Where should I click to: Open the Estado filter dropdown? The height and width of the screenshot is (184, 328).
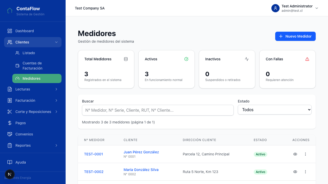tap(275, 110)
